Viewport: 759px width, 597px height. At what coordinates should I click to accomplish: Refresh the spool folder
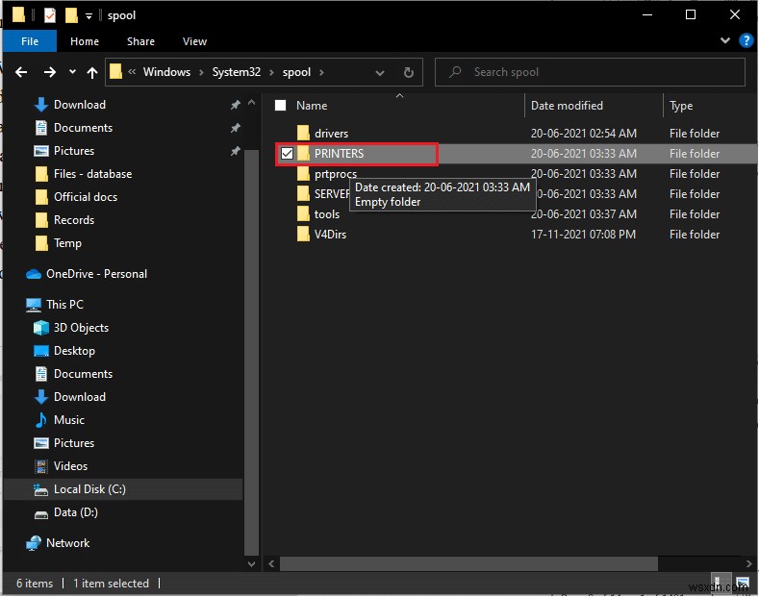pos(409,72)
